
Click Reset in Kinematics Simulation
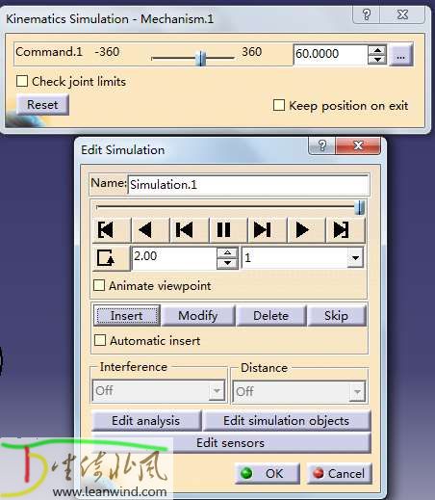click(42, 105)
